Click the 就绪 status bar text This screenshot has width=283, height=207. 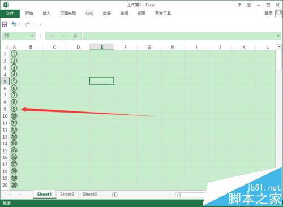pyautogui.click(x=6, y=203)
